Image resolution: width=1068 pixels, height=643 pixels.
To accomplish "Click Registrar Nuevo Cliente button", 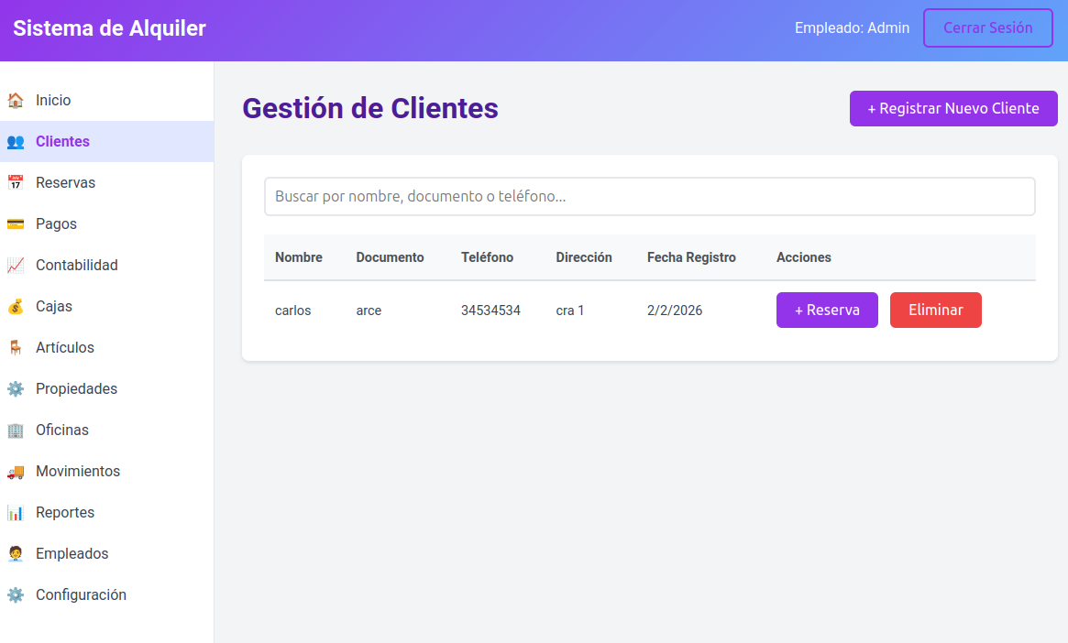I will coord(953,108).
